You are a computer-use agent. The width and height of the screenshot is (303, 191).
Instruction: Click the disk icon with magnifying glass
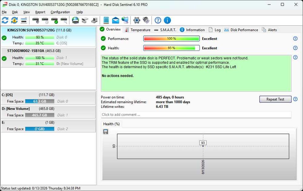64,20
